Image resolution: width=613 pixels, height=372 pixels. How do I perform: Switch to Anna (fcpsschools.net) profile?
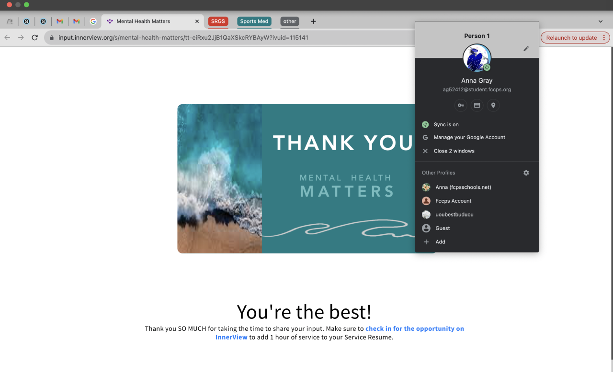pyautogui.click(x=477, y=187)
